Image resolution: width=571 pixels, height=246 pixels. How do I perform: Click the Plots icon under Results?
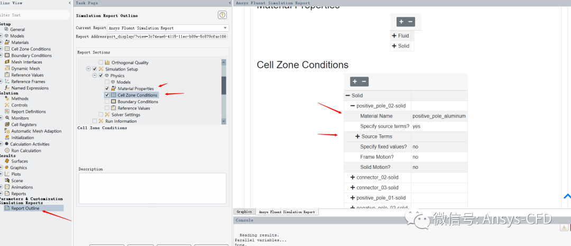7,174
